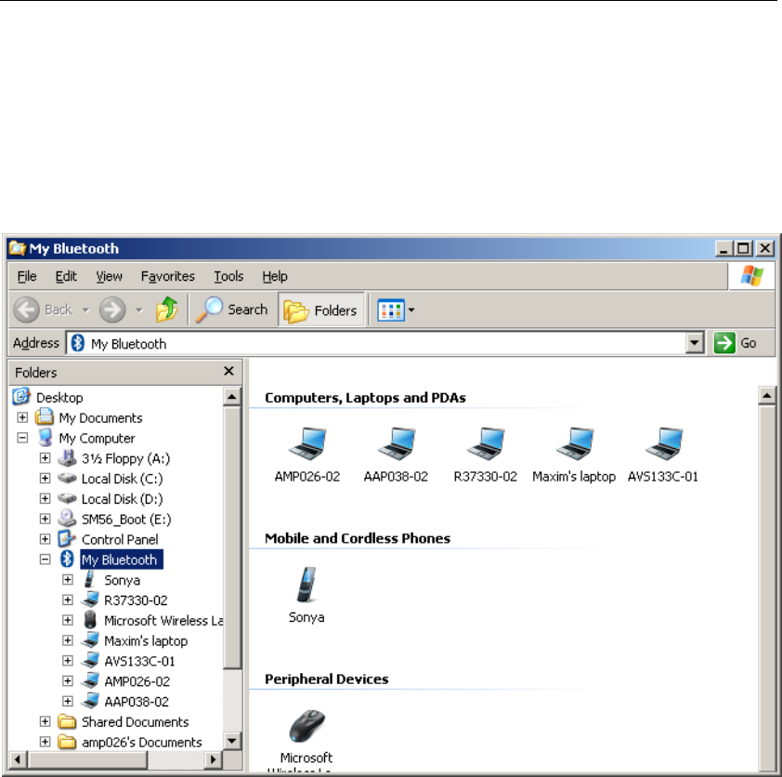Image resolution: width=782 pixels, height=777 pixels.
Task: Select the Sonya phone icon in main pane
Action: pyautogui.click(x=306, y=585)
